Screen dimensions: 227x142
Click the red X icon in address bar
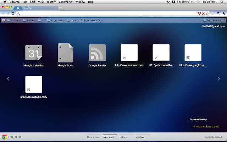(x=203, y=13)
